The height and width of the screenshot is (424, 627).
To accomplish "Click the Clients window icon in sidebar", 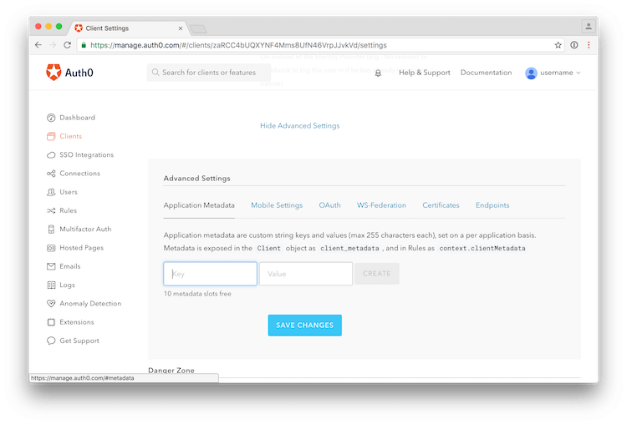I will (51, 136).
